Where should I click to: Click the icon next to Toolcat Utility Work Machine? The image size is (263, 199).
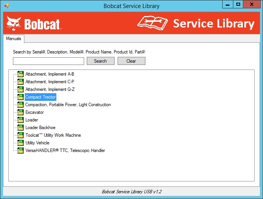[x=21, y=135]
